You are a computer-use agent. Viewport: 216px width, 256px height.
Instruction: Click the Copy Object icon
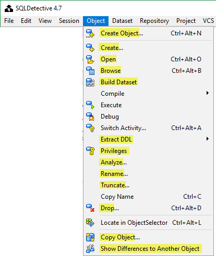click(x=90, y=237)
